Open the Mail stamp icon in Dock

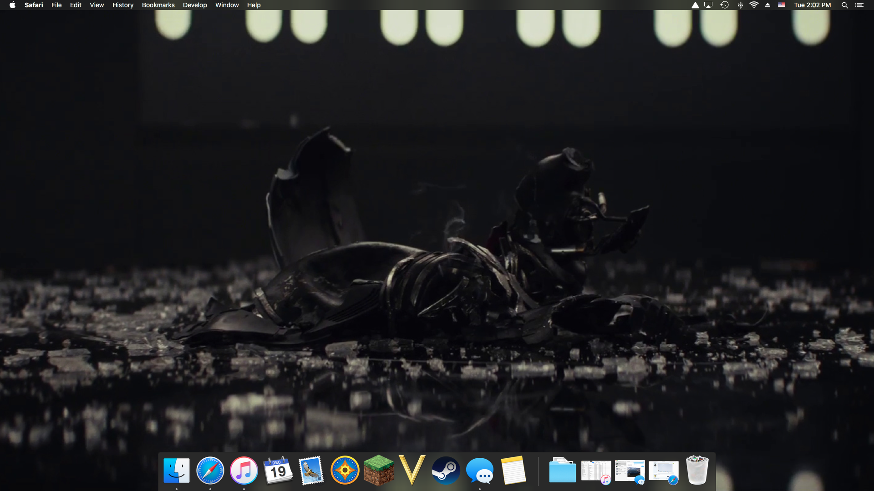311,471
